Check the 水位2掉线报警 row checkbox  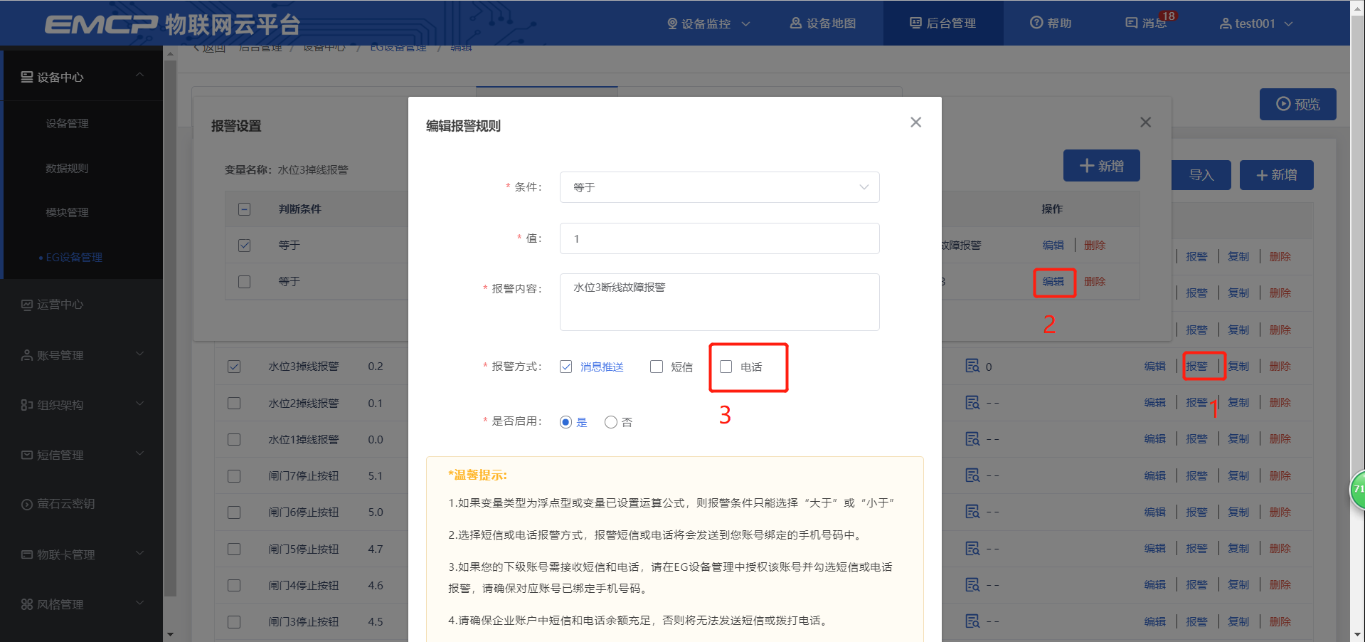tap(234, 404)
